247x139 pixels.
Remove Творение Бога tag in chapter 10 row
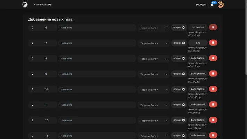[x=157, y=90]
